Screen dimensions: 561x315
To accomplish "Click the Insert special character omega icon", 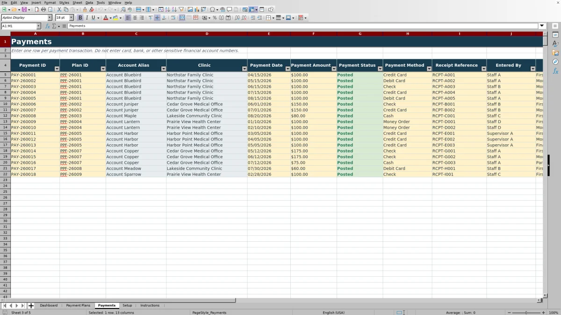I will pos(213,9).
